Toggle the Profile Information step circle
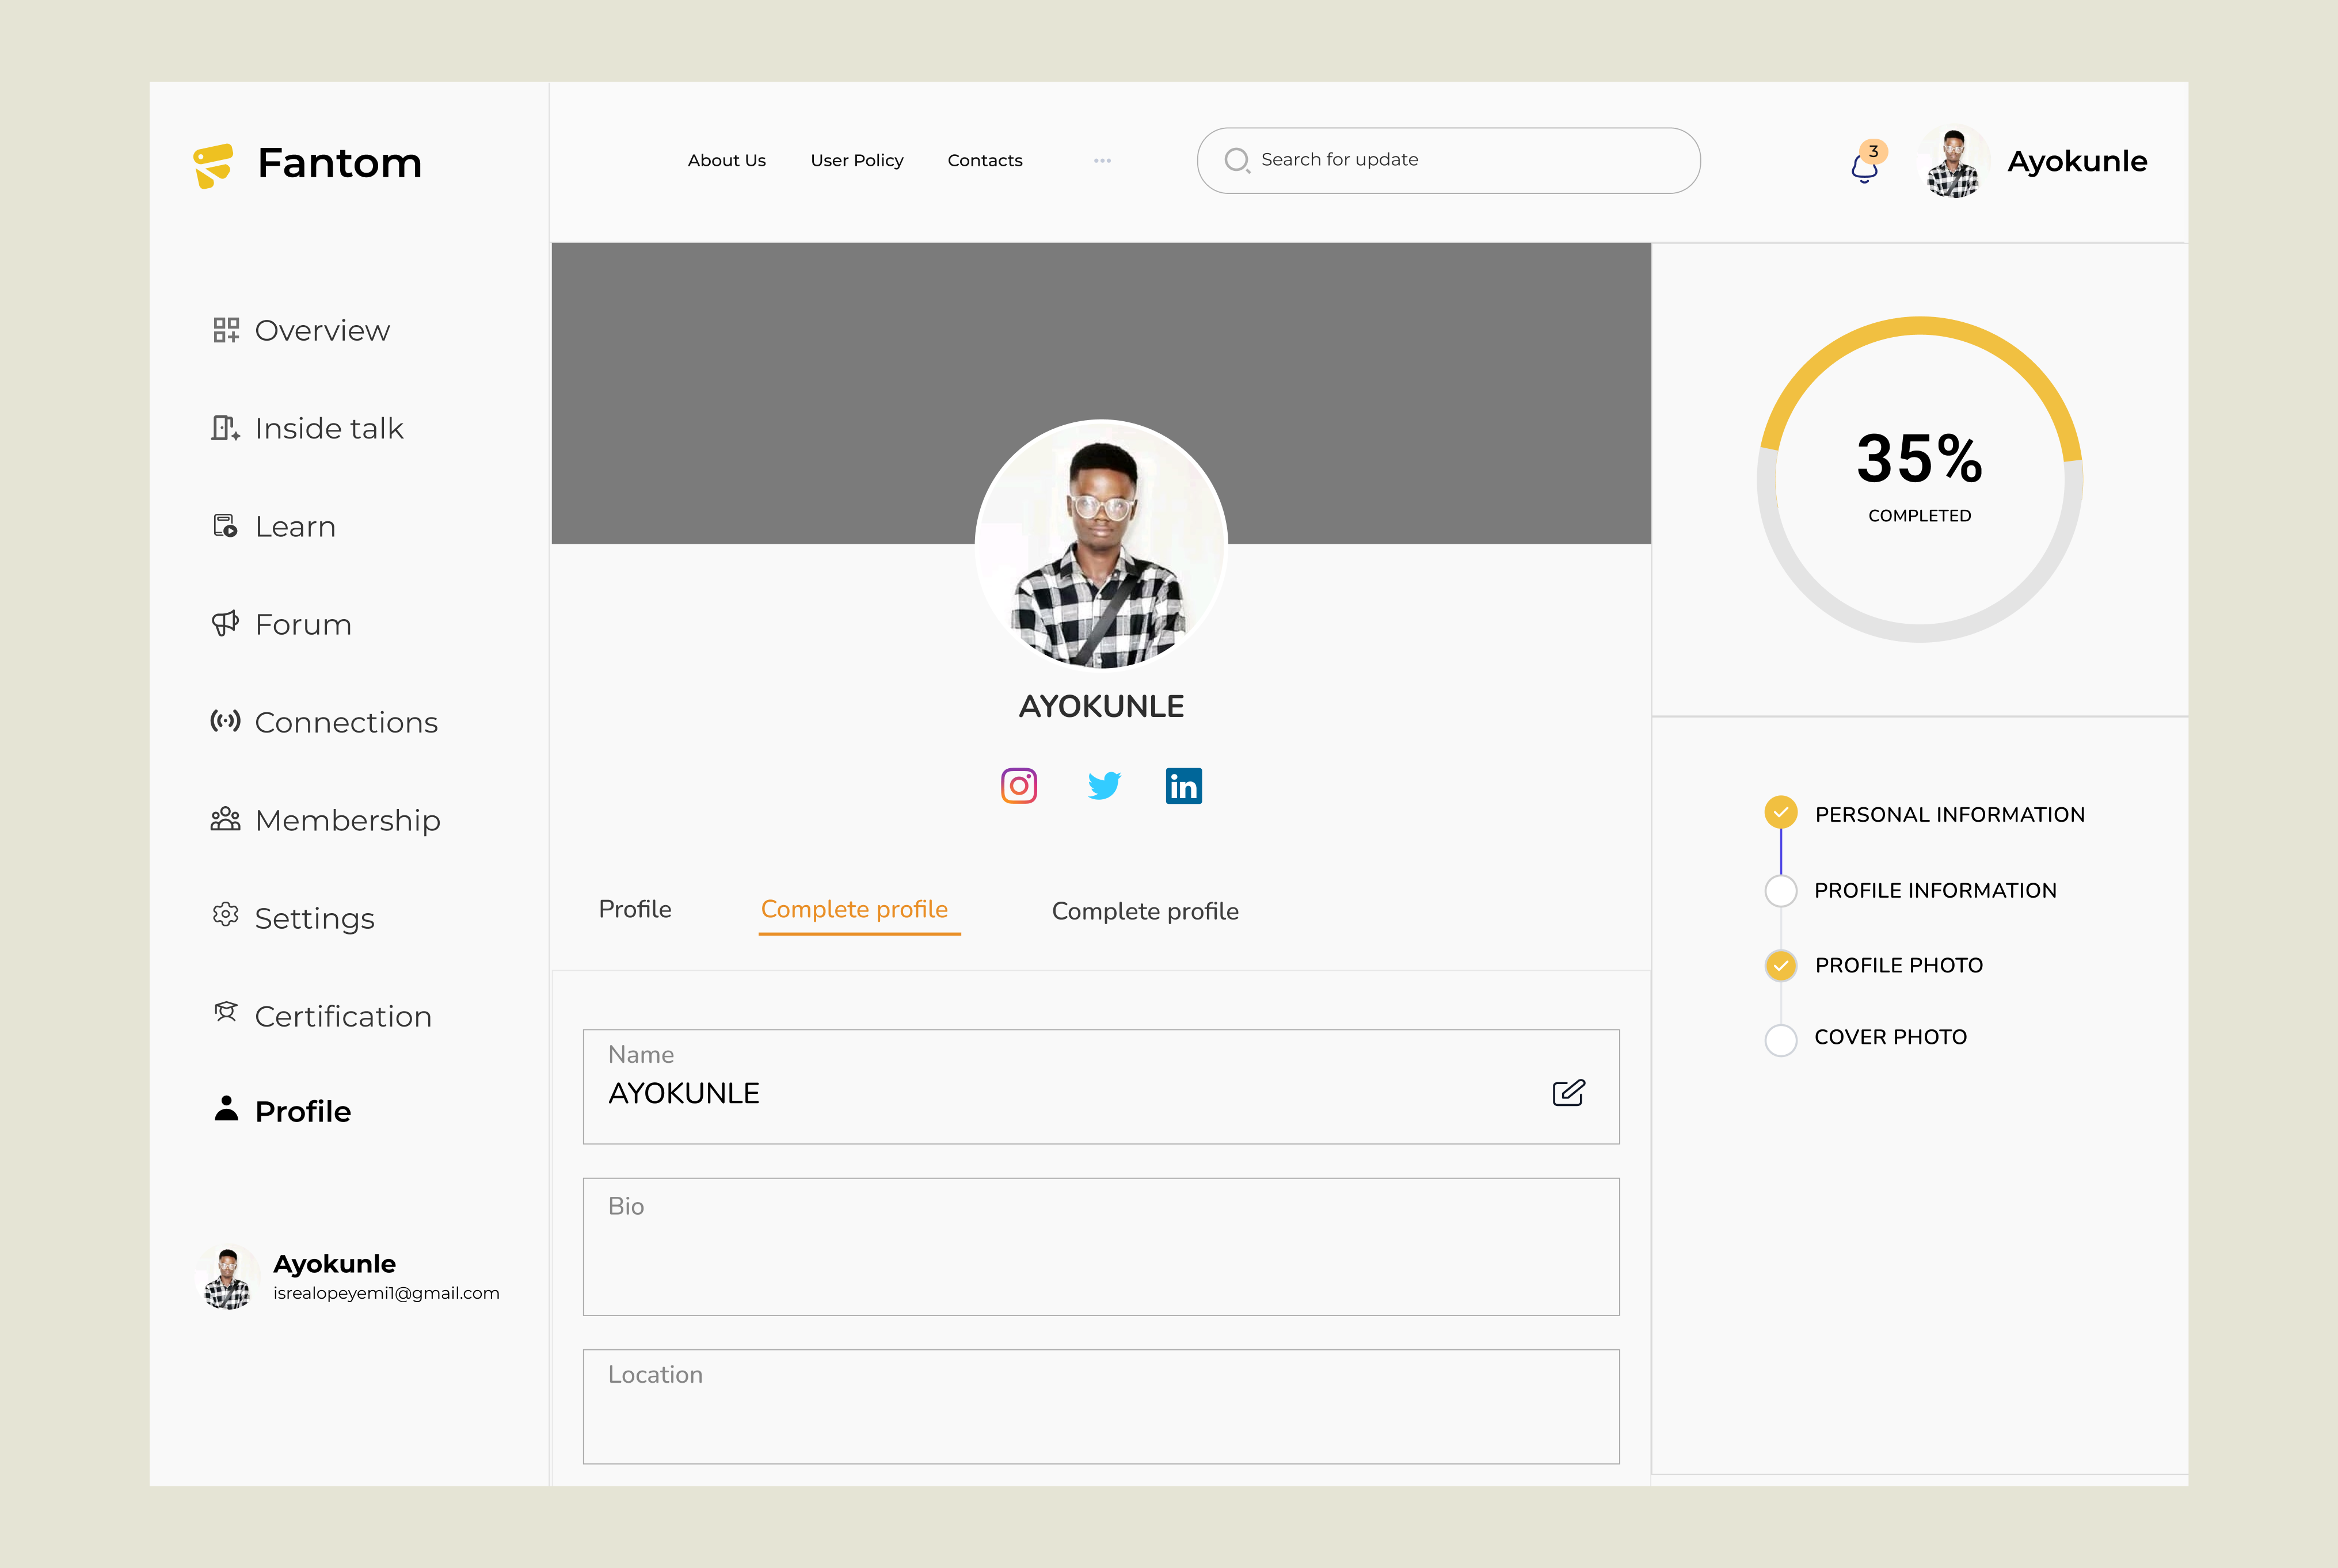Viewport: 2338px width, 1568px height. [x=1780, y=891]
